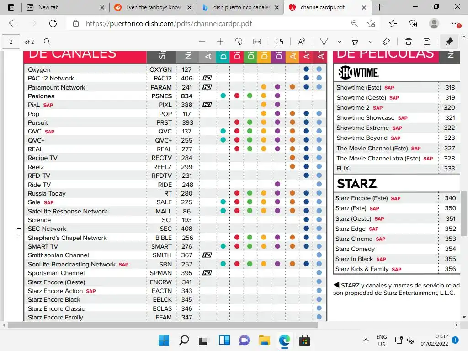
Task: Select the PDF Erase tool
Action: pyautogui.click(x=386, y=42)
